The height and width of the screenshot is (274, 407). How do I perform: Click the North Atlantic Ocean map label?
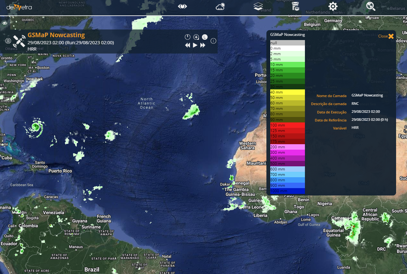tap(147, 103)
